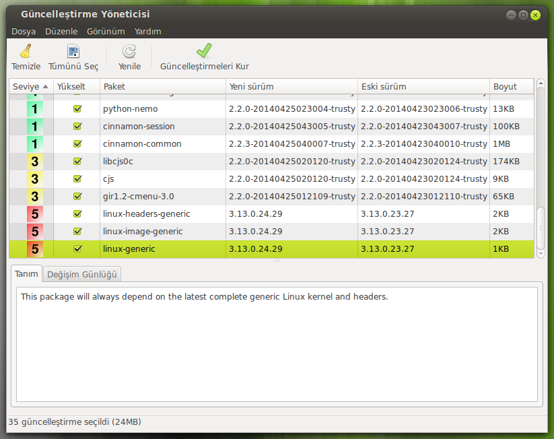Select the python-nemo package name

coord(131,109)
